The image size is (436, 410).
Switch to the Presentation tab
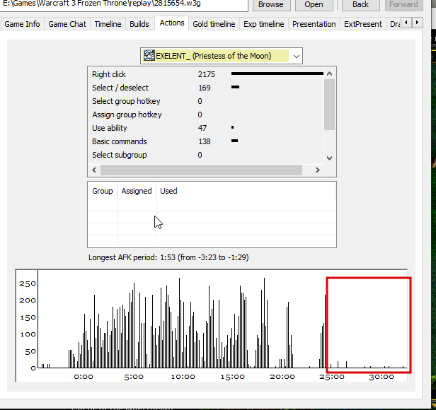[x=314, y=24]
